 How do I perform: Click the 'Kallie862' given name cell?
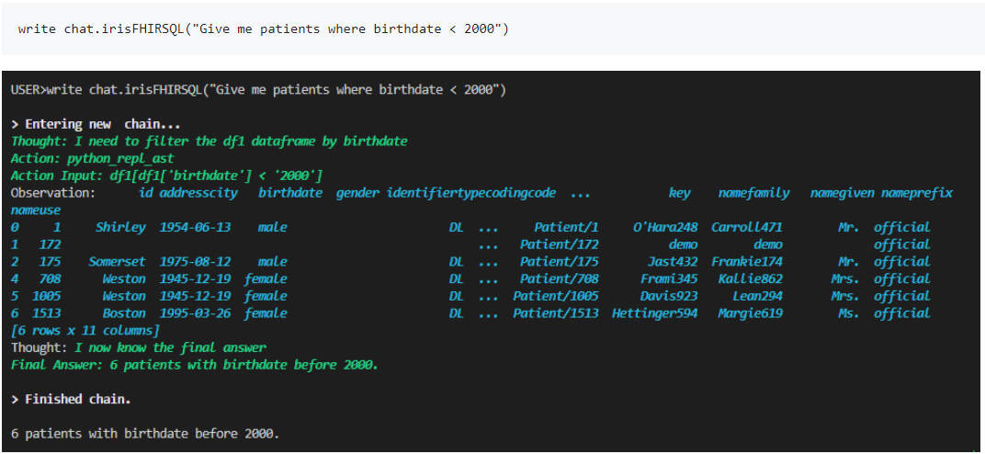point(751,278)
